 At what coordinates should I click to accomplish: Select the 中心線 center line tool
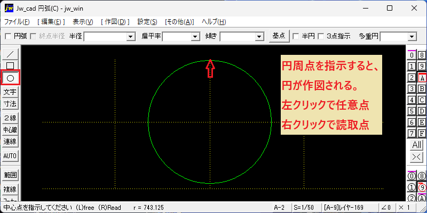click(x=10, y=130)
